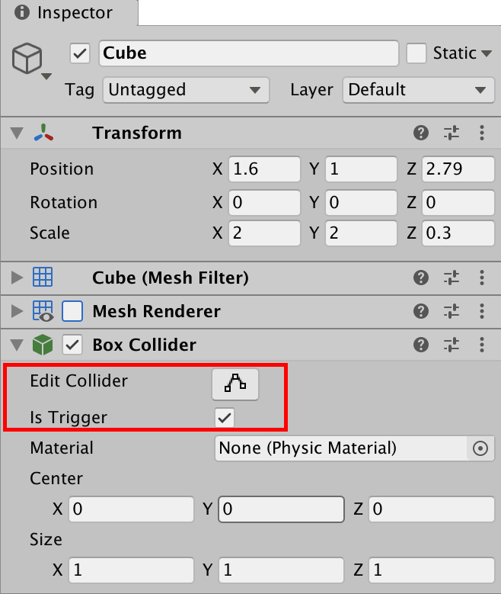Open Mesh Renderer three-dot menu

(482, 311)
